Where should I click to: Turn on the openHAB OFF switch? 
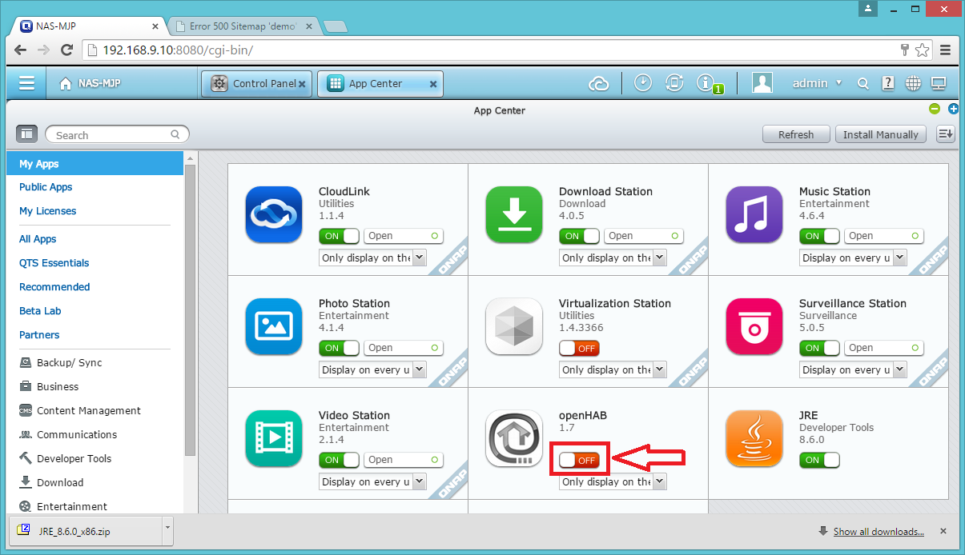(x=579, y=460)
